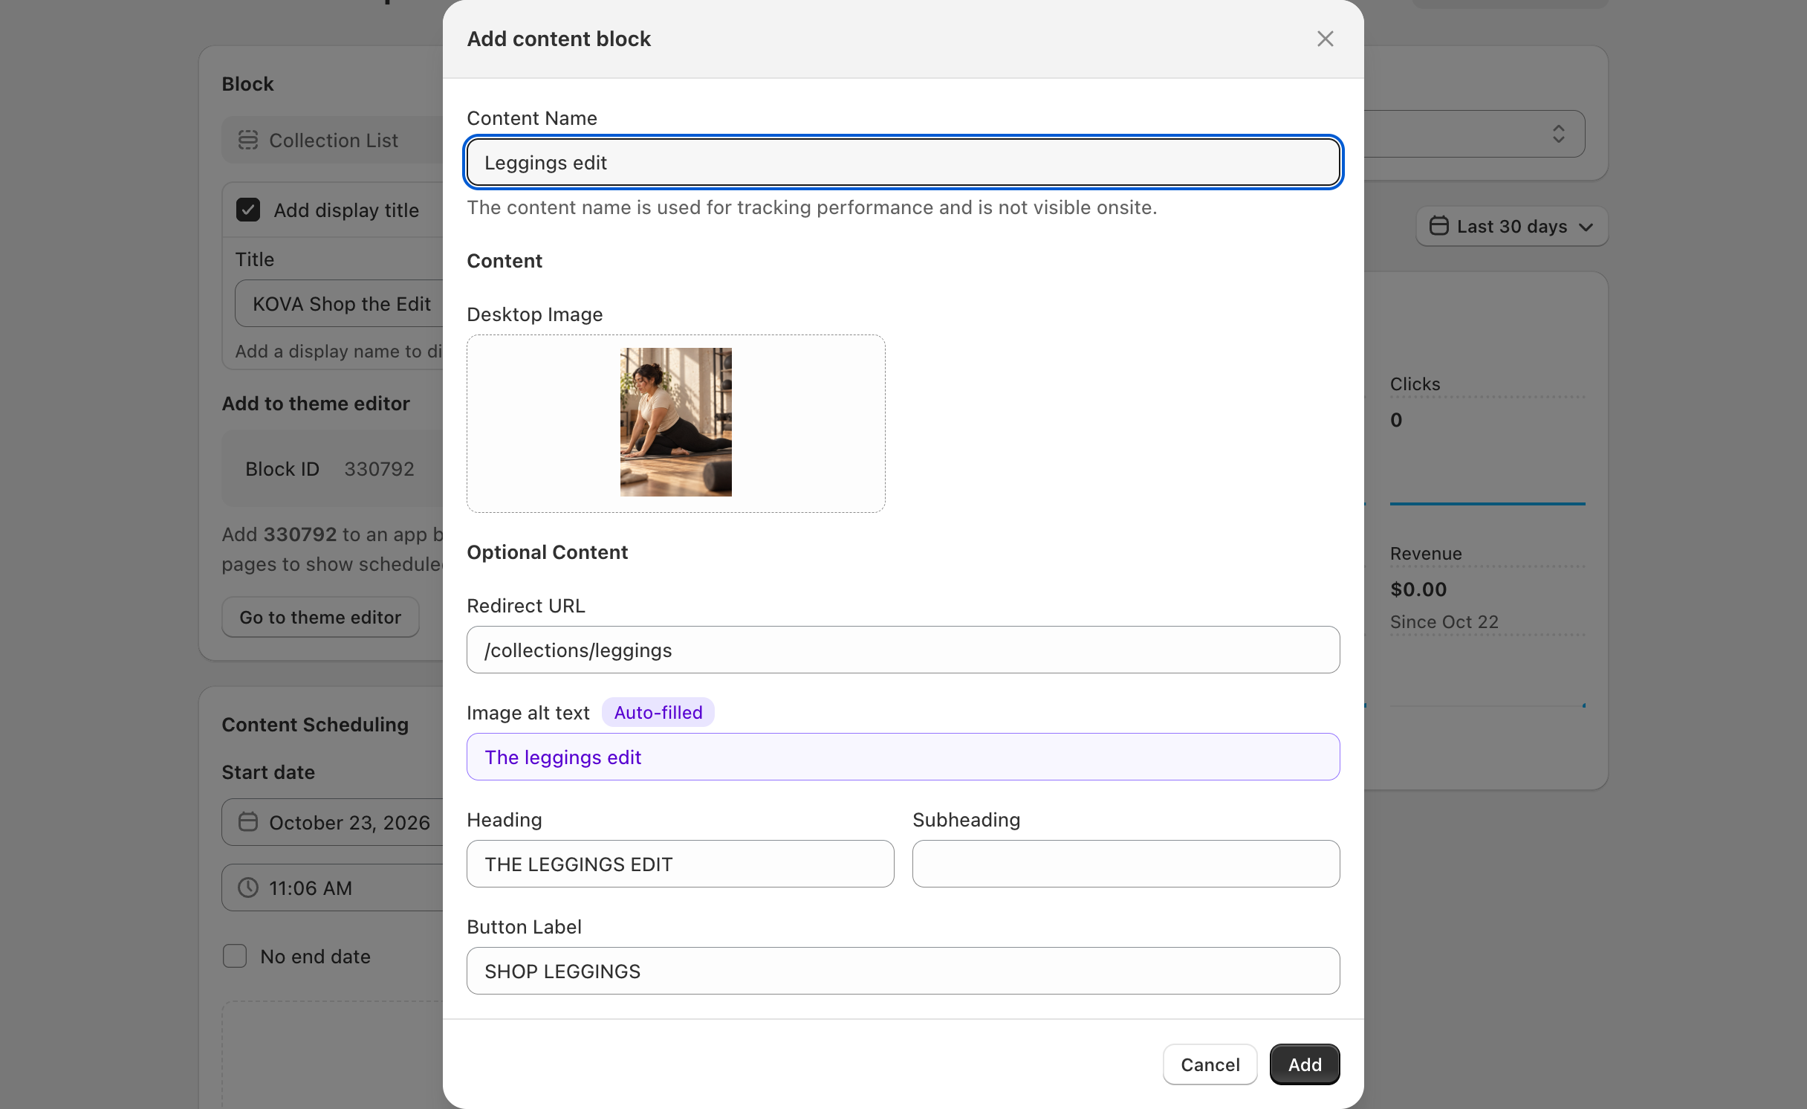The height and width of the screenshot is (1109, 1807).
Task: Enable the No end date checkbox
Action: click(x=235, y=956)
